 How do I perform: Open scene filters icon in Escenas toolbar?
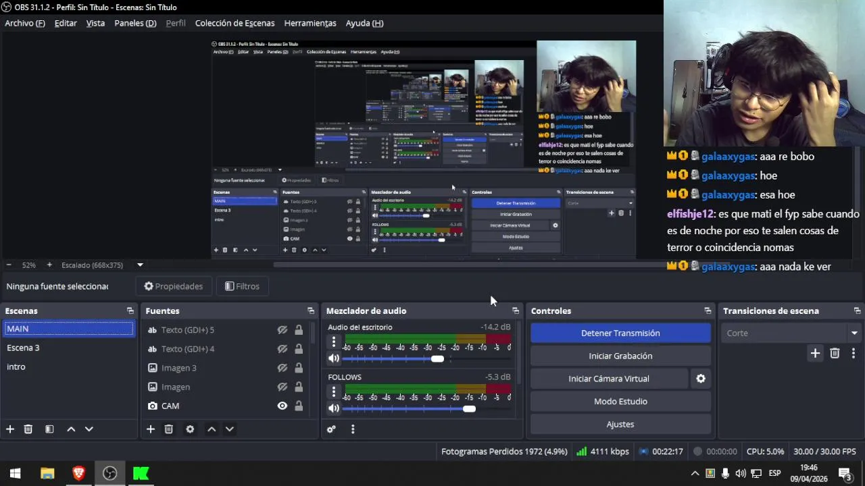pos(49,429)
